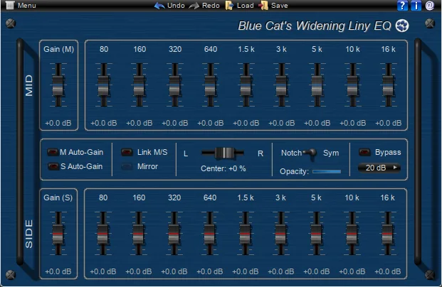
Task: Click the Save text button
Action: click(x=279, y=6)
